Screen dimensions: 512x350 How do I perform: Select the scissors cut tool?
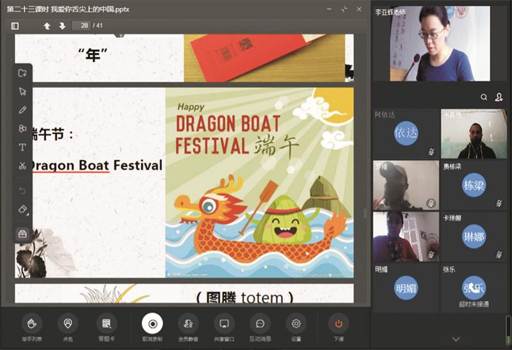pos(22,166)
